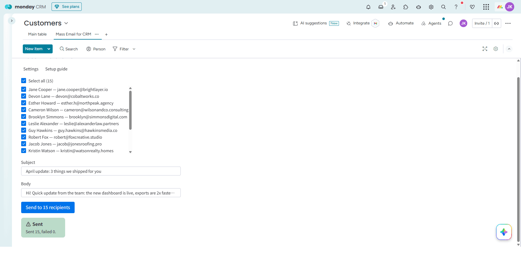Image resolution: width=521 pixels, height=260 pixels.
Task: Open the inbox tray icon
Action: [x=381, y=7]
